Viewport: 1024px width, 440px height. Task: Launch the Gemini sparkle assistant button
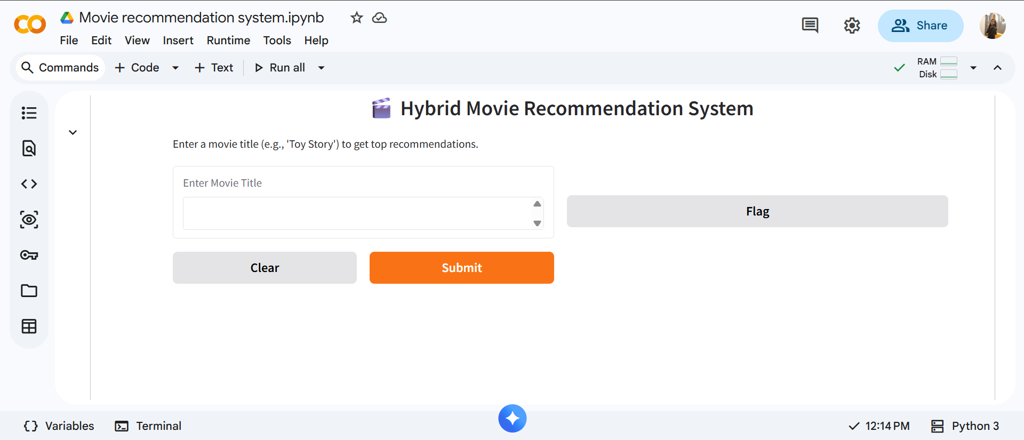click(512, 419)
